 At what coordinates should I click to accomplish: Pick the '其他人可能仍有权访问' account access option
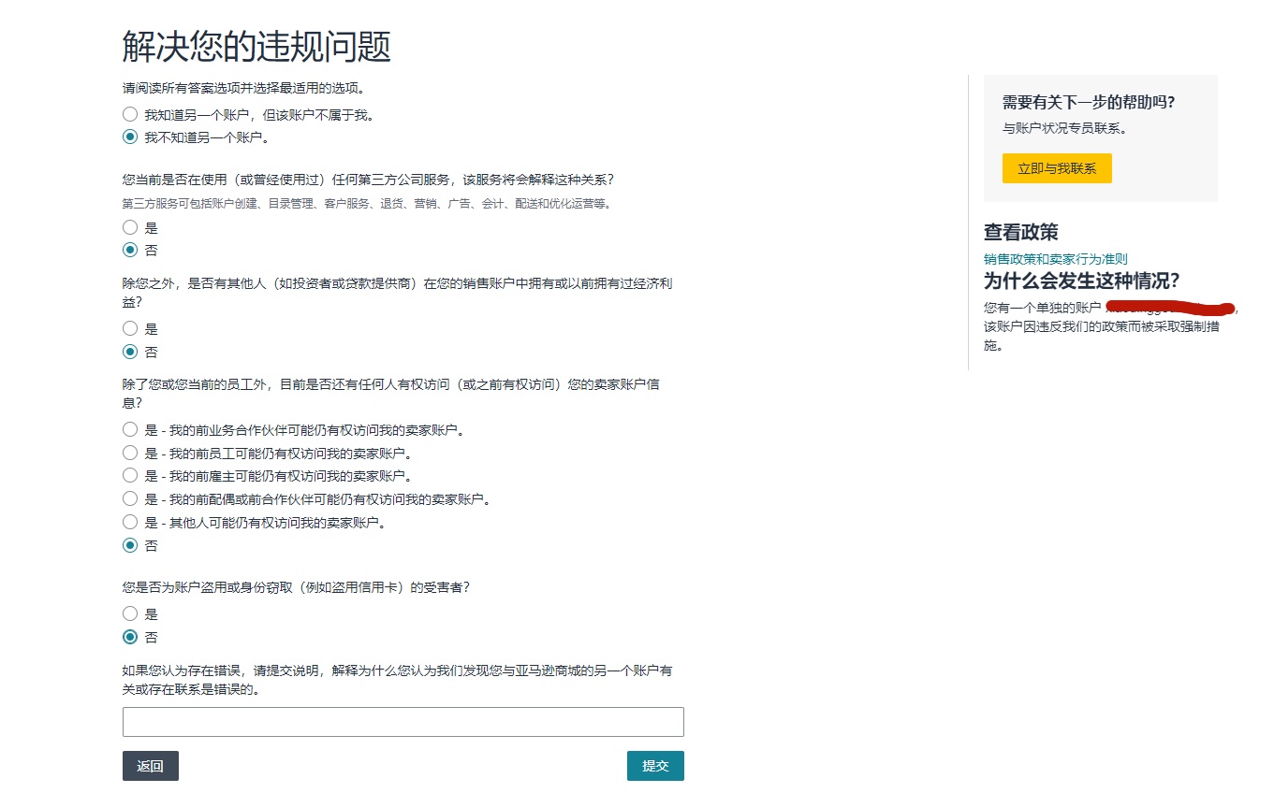click(x=130, y=522)
